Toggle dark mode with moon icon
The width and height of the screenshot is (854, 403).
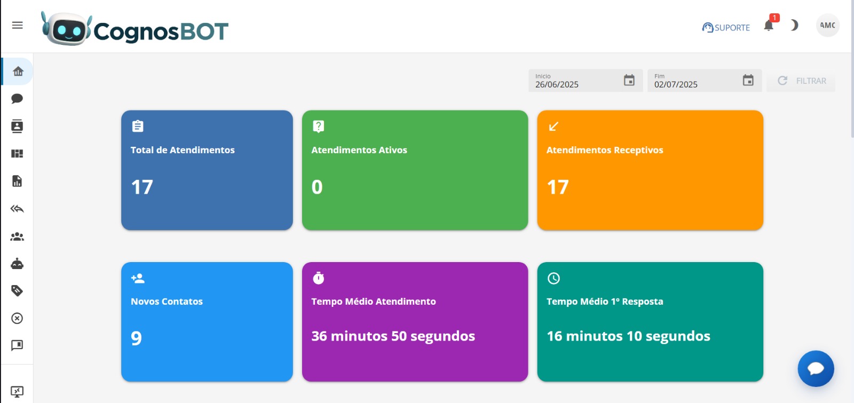click(794, 25)
